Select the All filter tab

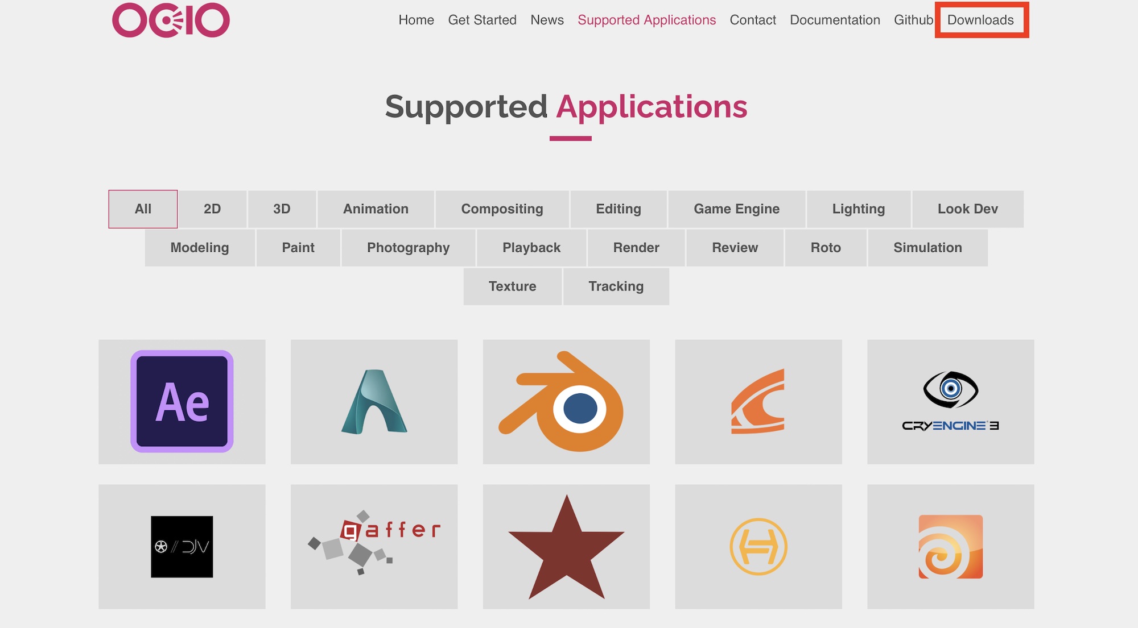click(x=143, y=209)
